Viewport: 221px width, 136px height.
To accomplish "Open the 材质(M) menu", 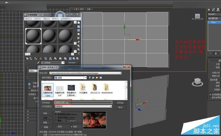I will (x=37, y=19).
